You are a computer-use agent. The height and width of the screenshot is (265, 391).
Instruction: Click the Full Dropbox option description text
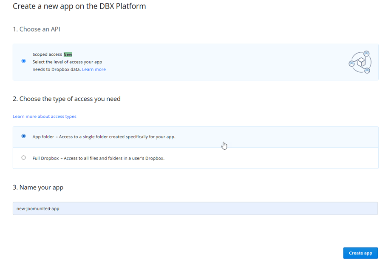pos(98,158)
